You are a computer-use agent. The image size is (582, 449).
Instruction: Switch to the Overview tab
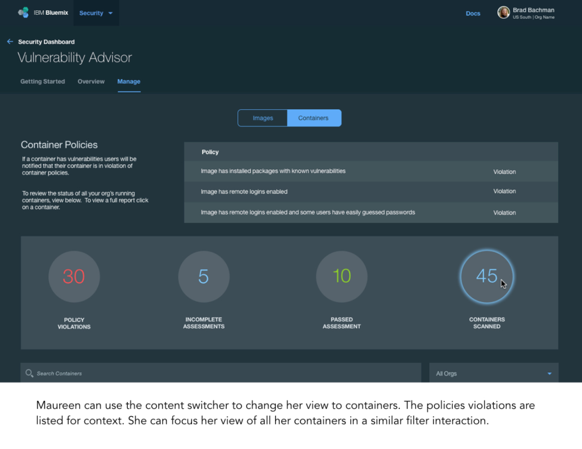pyautogui.click(x=91, y=82)
